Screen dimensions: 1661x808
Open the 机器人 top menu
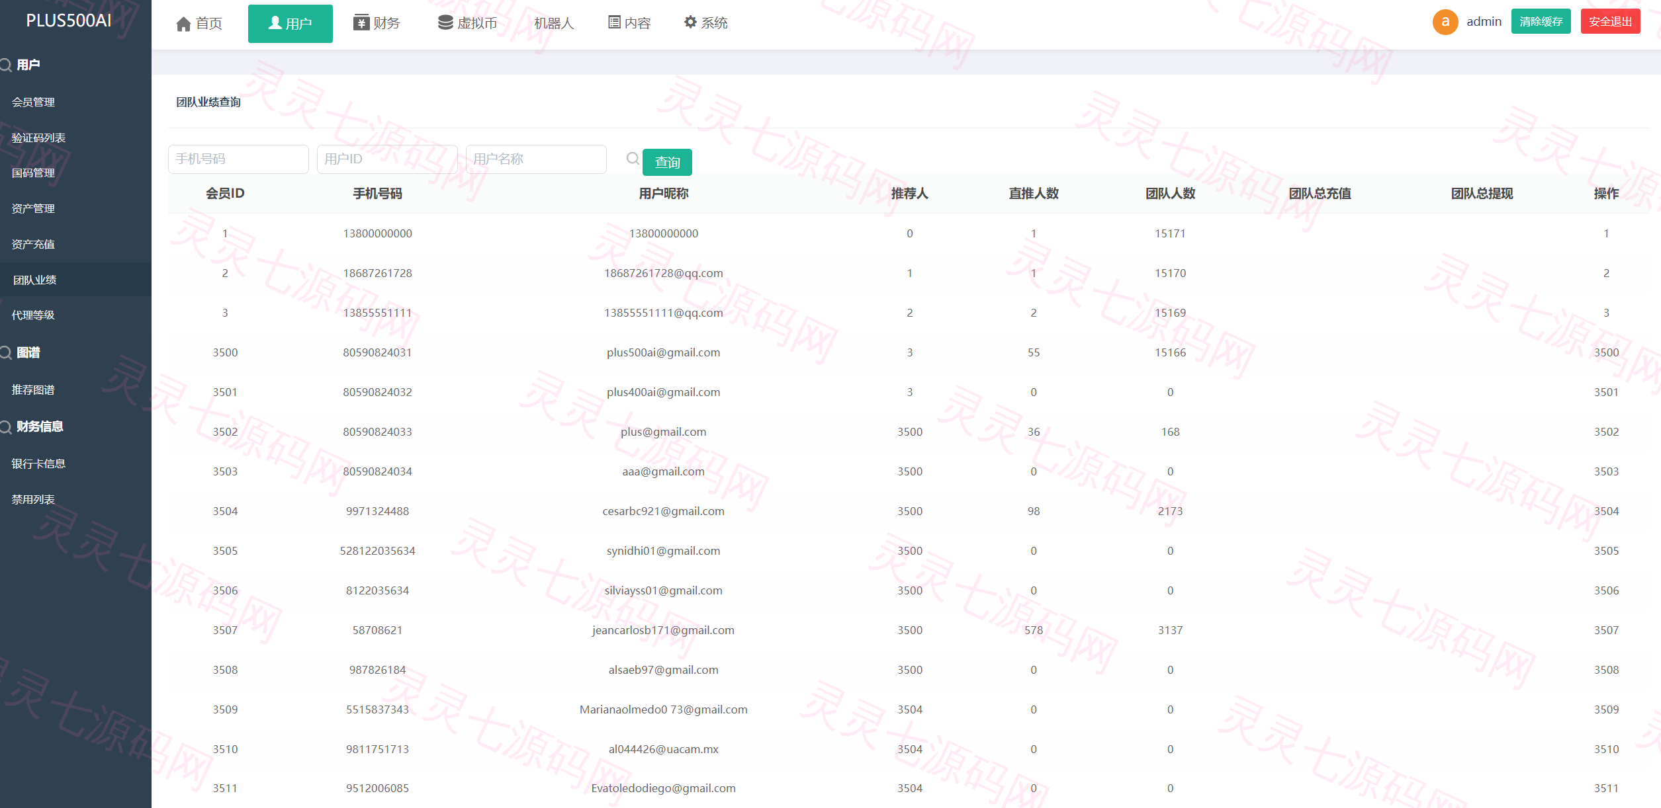pyautogui.click(x=553, y=23)
